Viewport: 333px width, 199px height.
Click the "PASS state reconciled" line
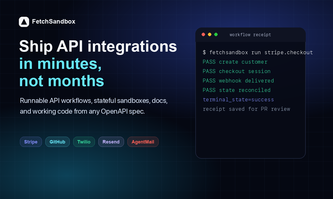tap(237, 90)
